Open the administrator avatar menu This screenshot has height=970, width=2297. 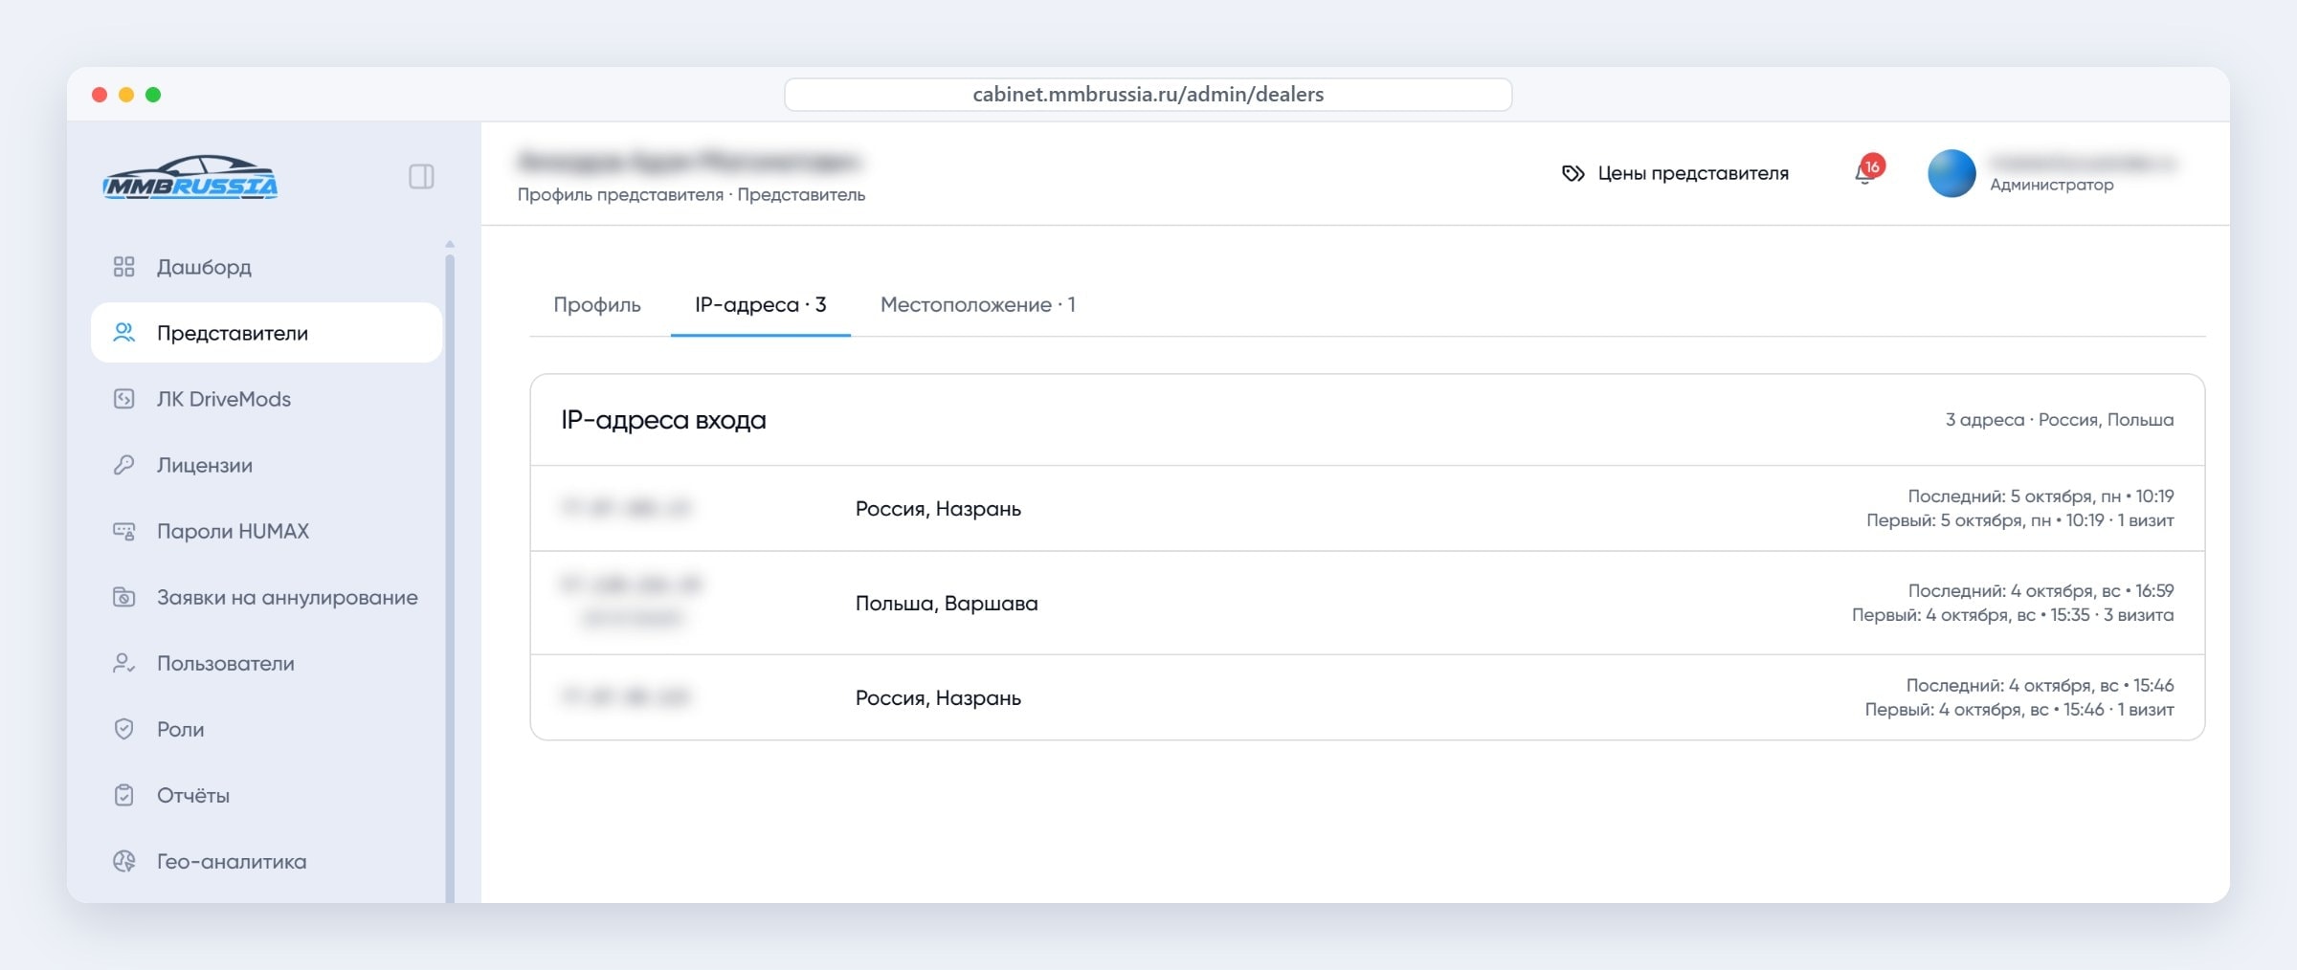[1951, 173]
